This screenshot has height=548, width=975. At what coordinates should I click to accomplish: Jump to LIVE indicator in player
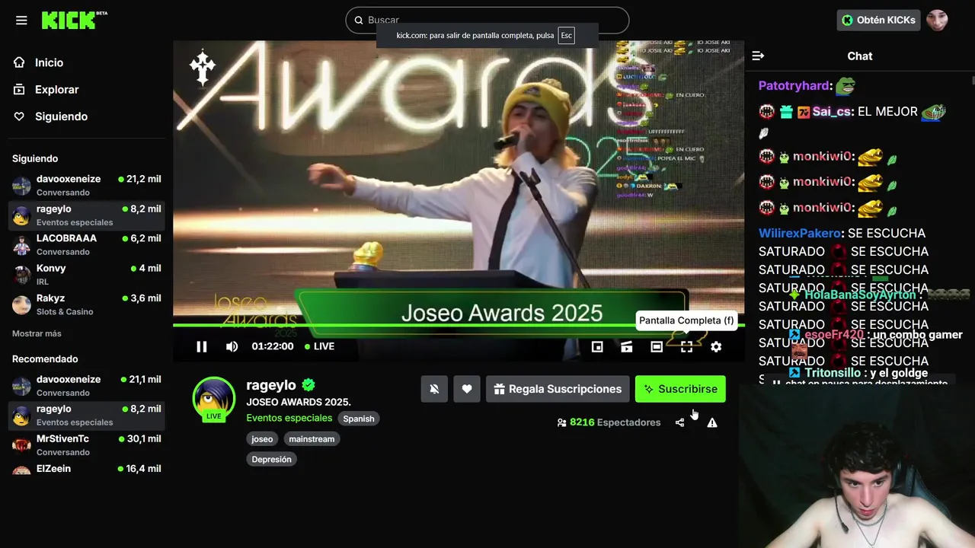click(319, 346)
